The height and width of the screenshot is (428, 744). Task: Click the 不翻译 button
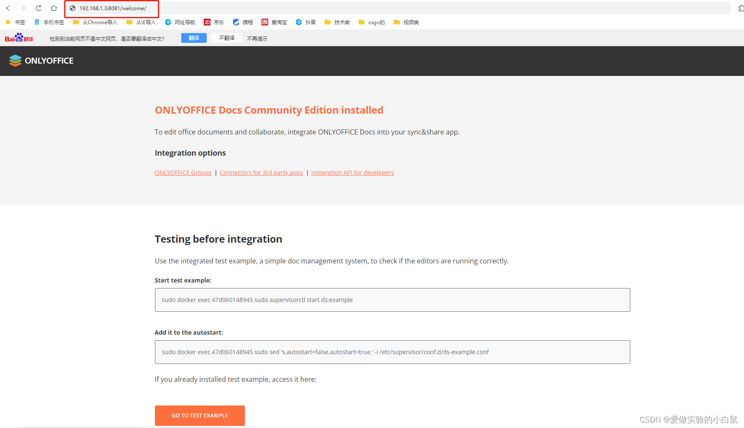227,38
